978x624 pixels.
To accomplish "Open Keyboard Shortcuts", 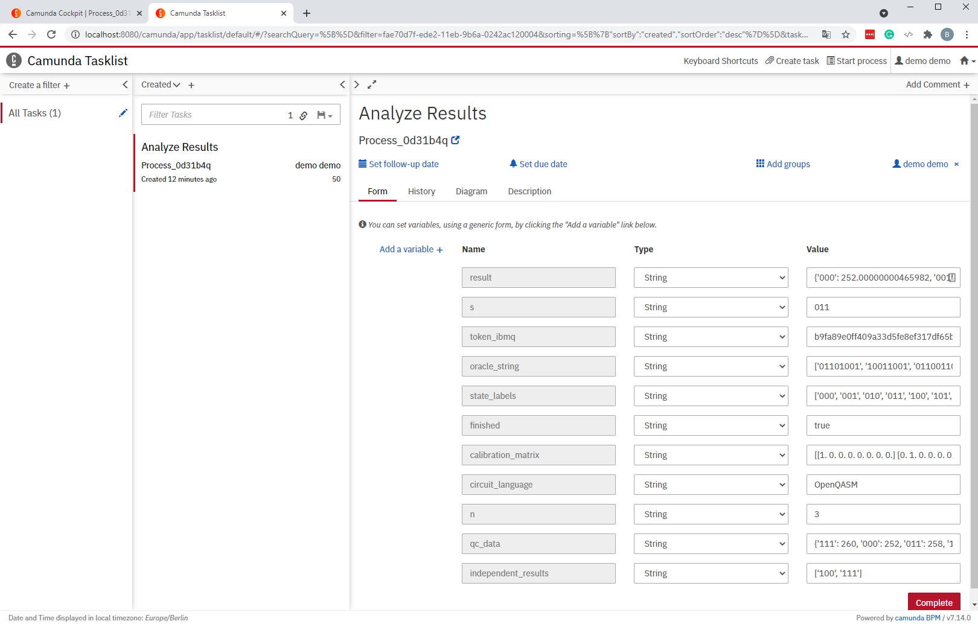I will (721, 61).
